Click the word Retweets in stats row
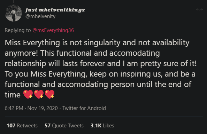 [x=27, y=126]
